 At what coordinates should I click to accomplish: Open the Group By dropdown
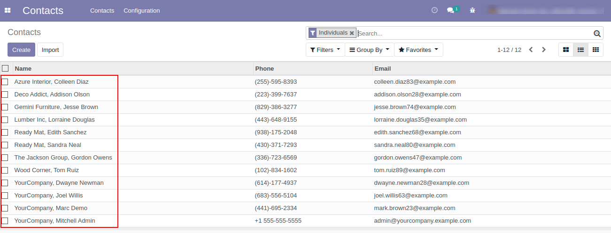point(369,50)
